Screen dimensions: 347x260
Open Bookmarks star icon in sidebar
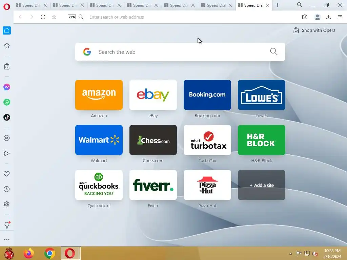point(7,46)
